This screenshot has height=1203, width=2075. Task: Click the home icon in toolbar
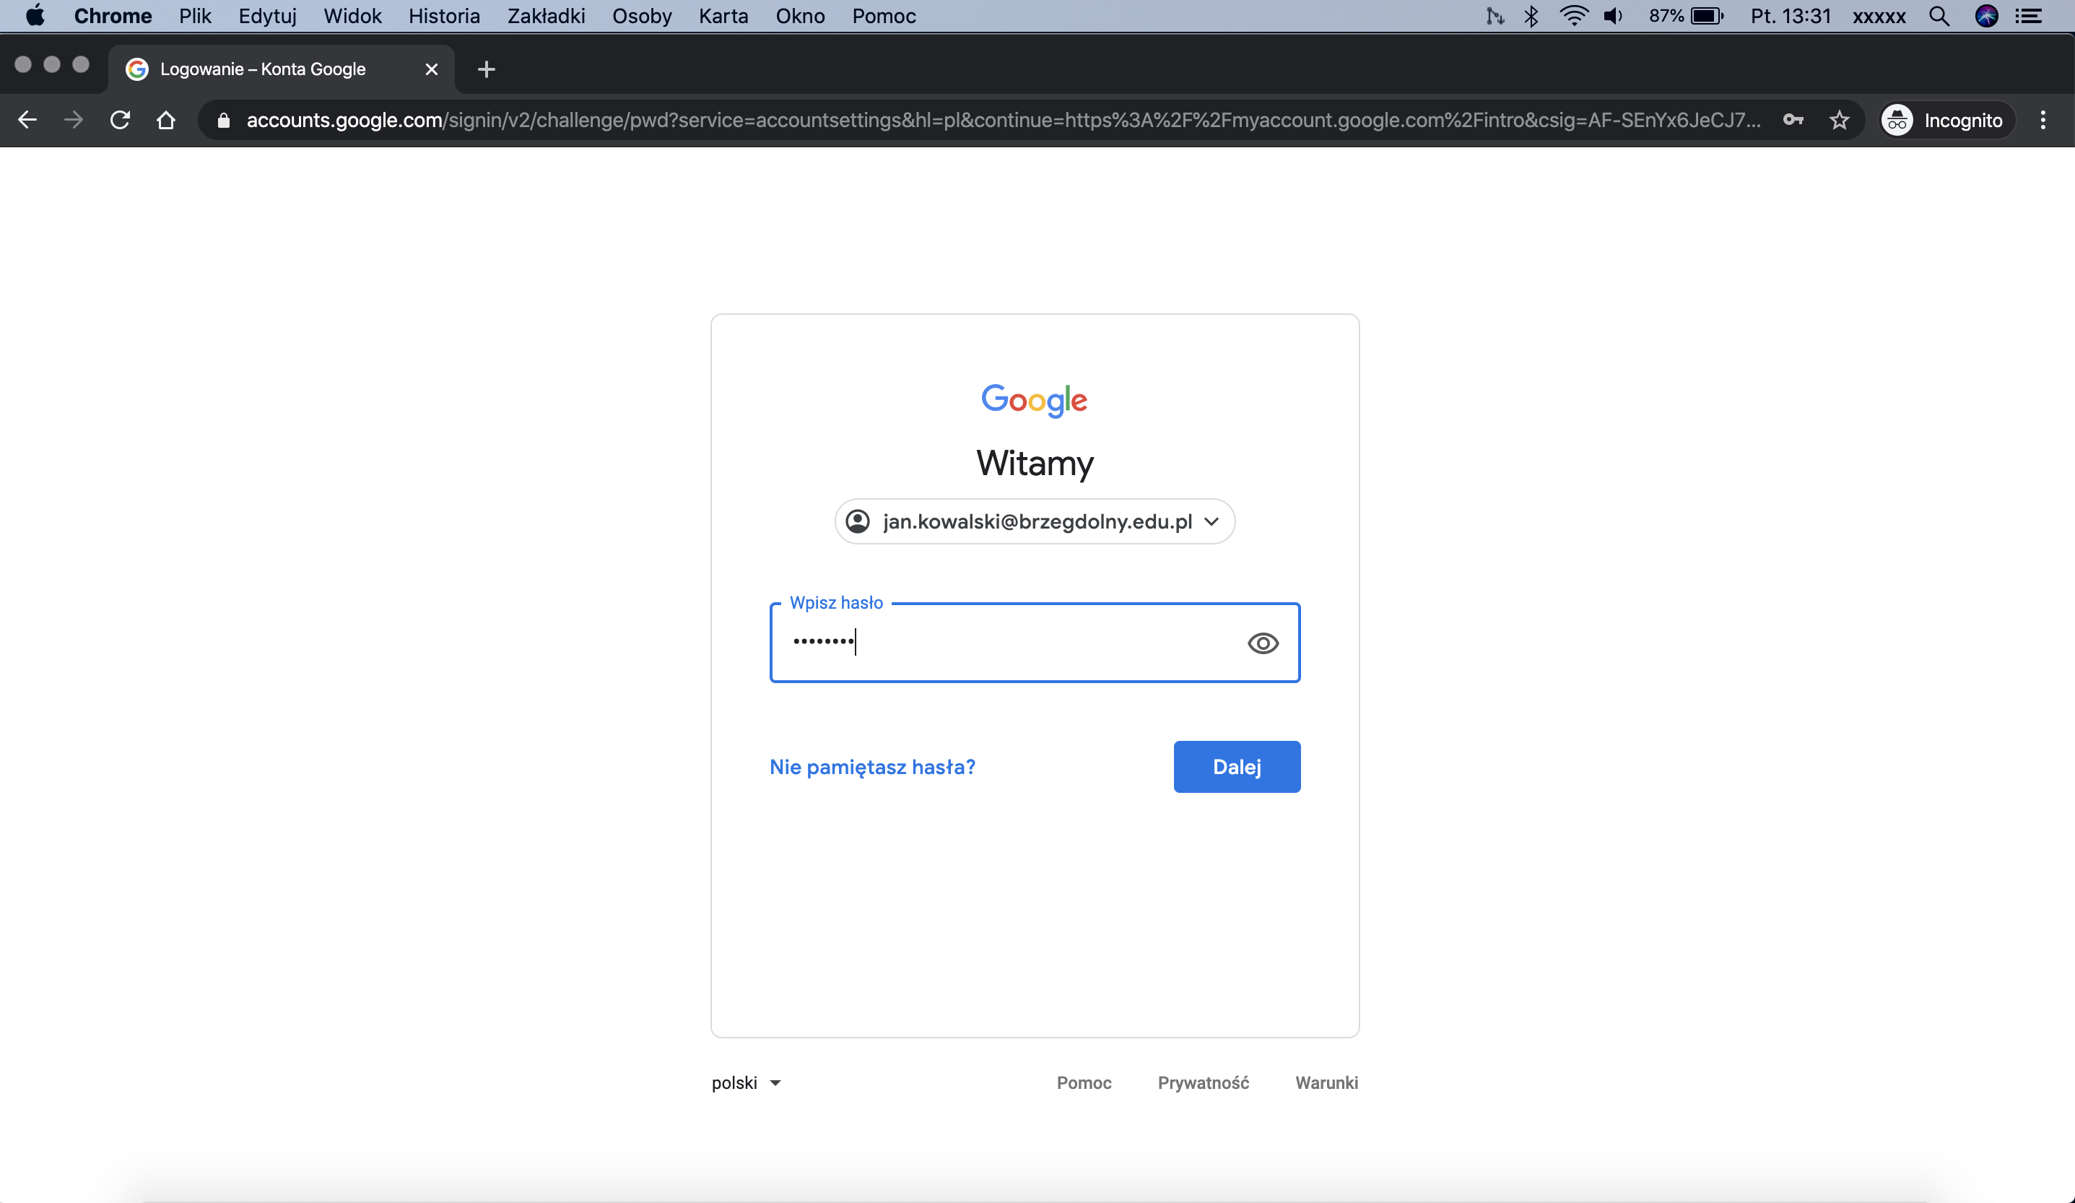(x=166, y=120)
